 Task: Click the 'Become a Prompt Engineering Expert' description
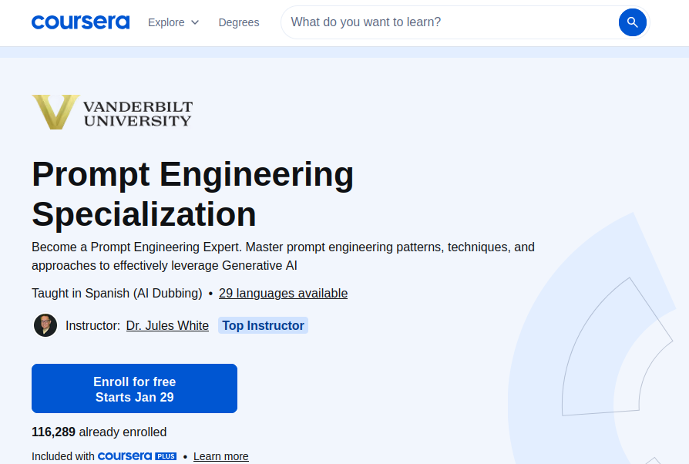pos(283,256)
